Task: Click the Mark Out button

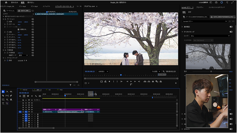Action: (117, 81)
